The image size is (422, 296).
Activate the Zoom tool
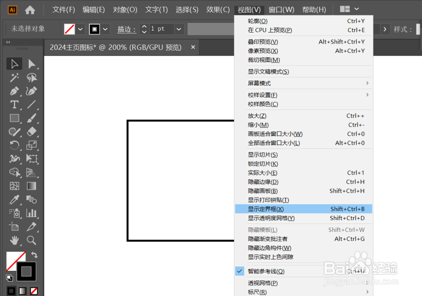32,240
